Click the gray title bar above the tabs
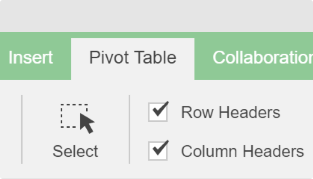This screenshot has width=313, height=179. [x=156, y=16]
